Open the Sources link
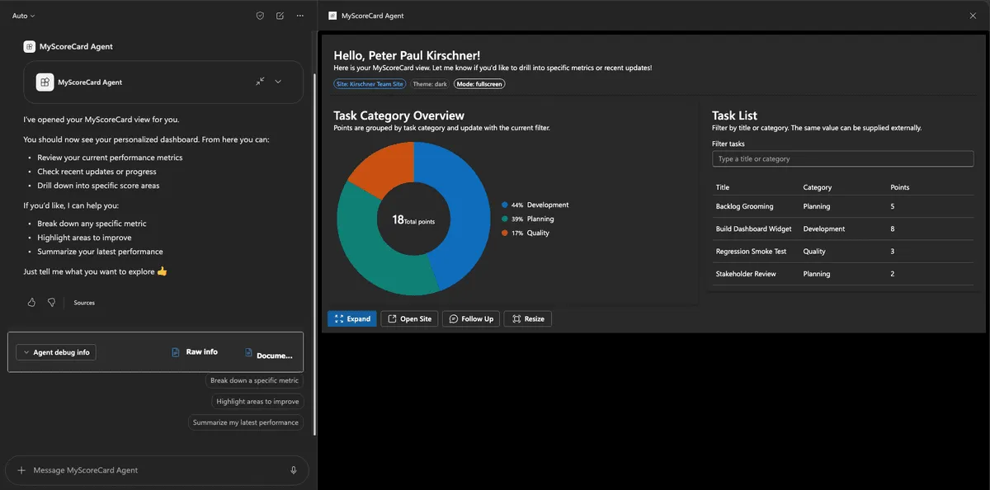 tap(84, 303)
